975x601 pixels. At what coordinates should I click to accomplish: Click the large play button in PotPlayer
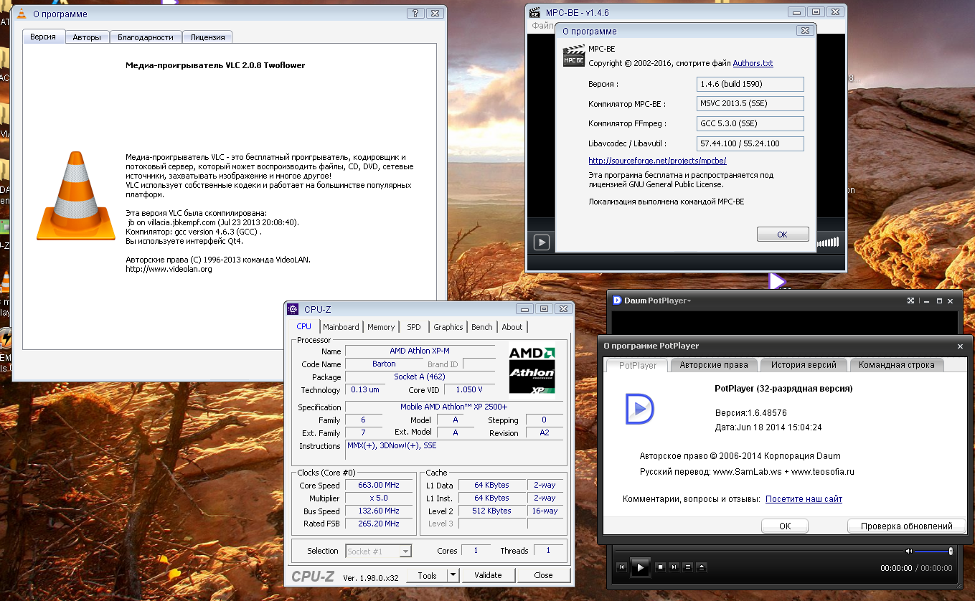(x=641, y=567)
